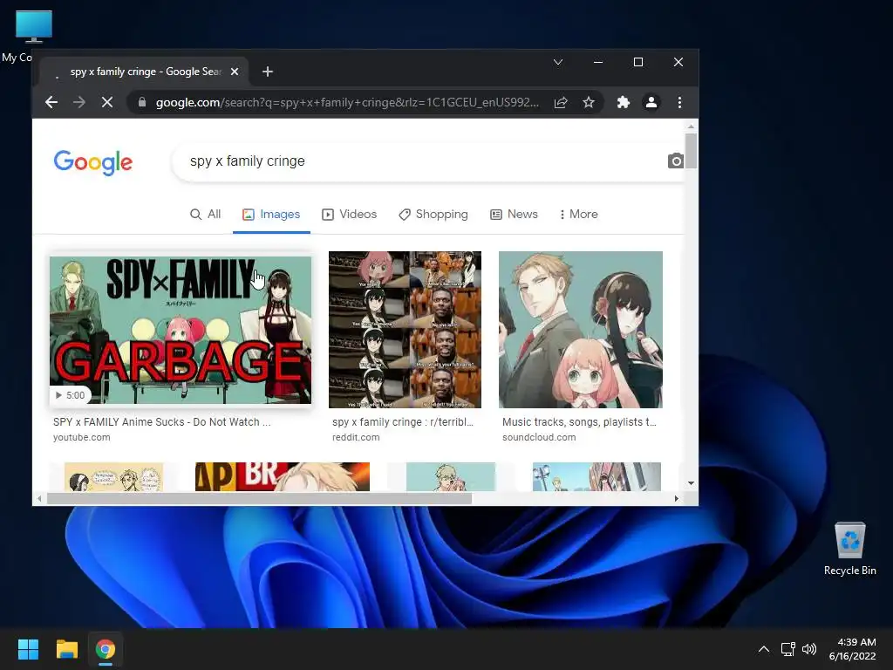Open the AP BR thumbnail in second row
893x670 pixels.
(x=282, y=477)
